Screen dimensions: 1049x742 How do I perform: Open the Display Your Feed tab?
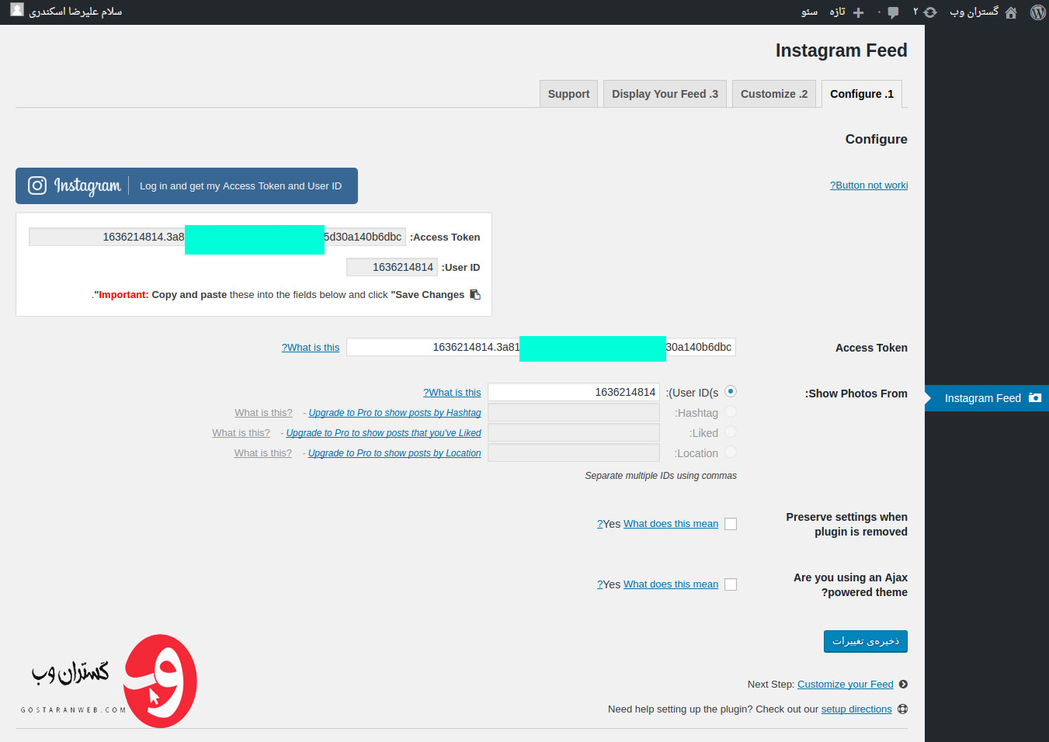(x=665, y=94)
